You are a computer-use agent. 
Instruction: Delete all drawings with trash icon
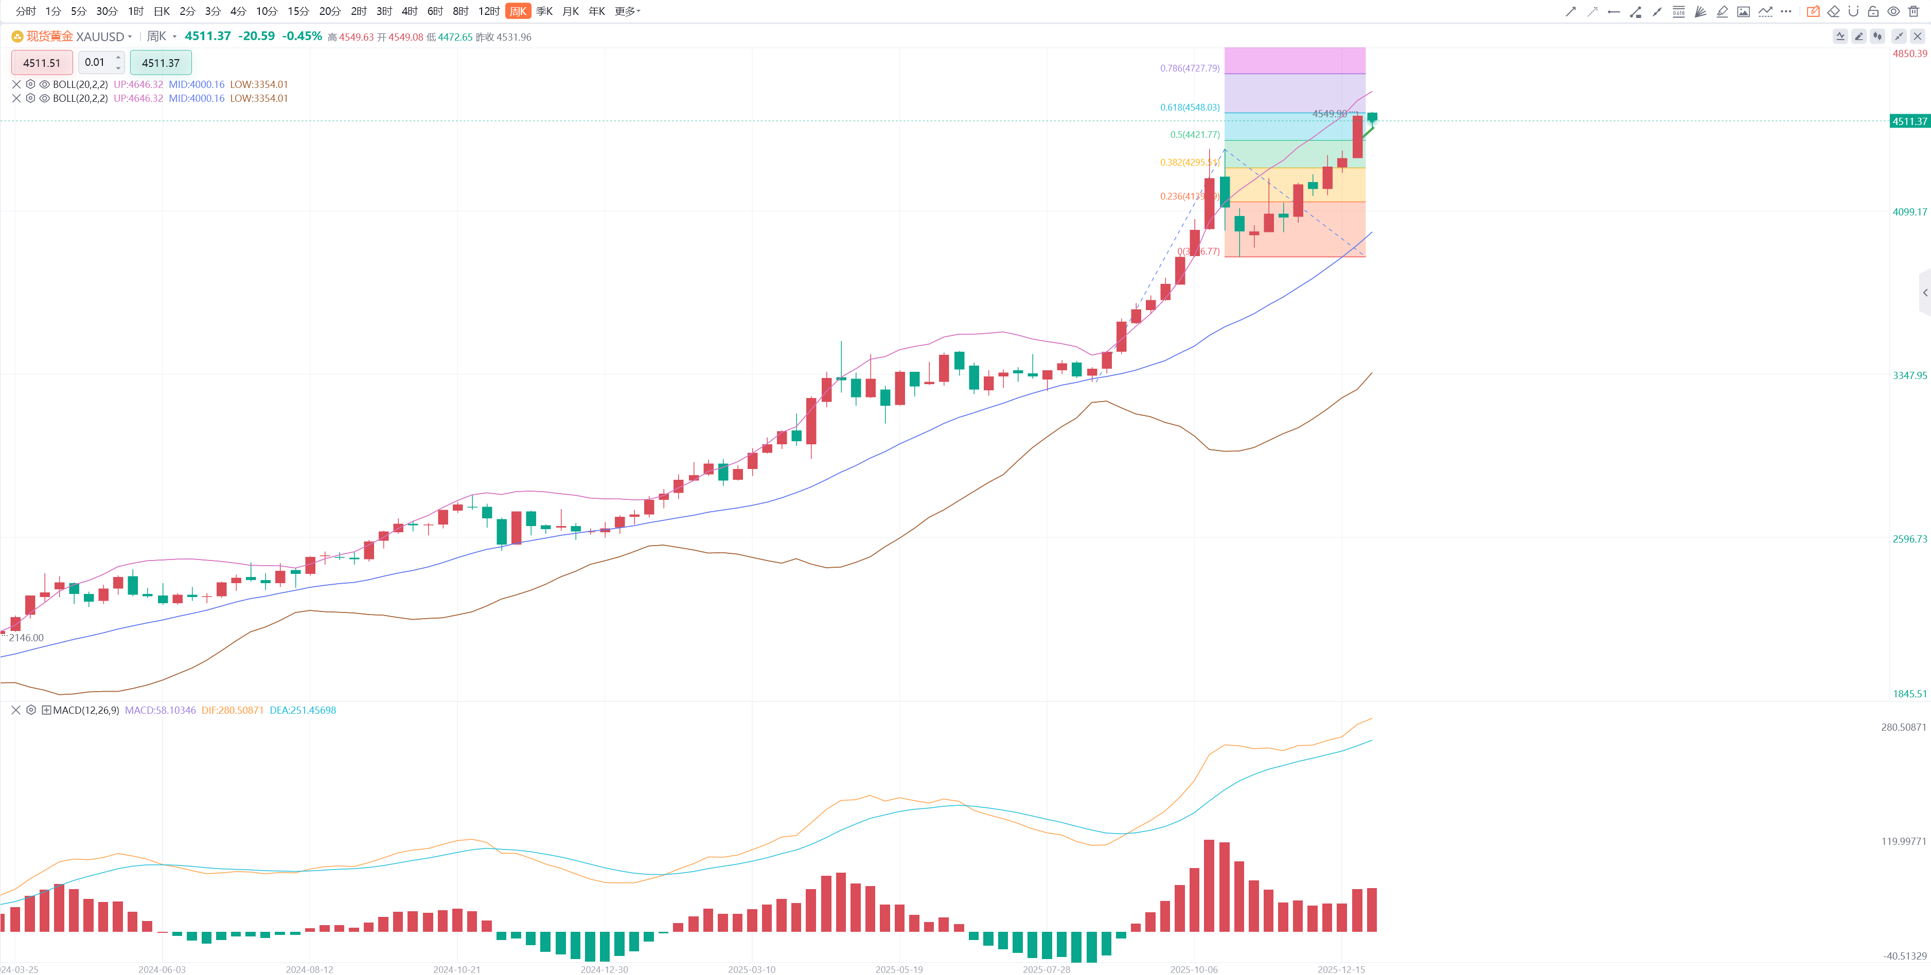tap(1913, 11)
